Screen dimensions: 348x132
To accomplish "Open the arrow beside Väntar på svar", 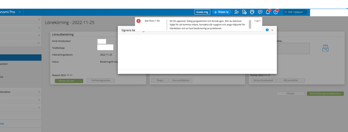I will click(81, 81).
